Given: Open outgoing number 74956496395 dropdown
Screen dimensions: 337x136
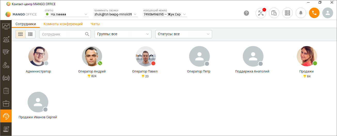Looking at the screenshot, I should pyautogui.click(x=165, y=14).
